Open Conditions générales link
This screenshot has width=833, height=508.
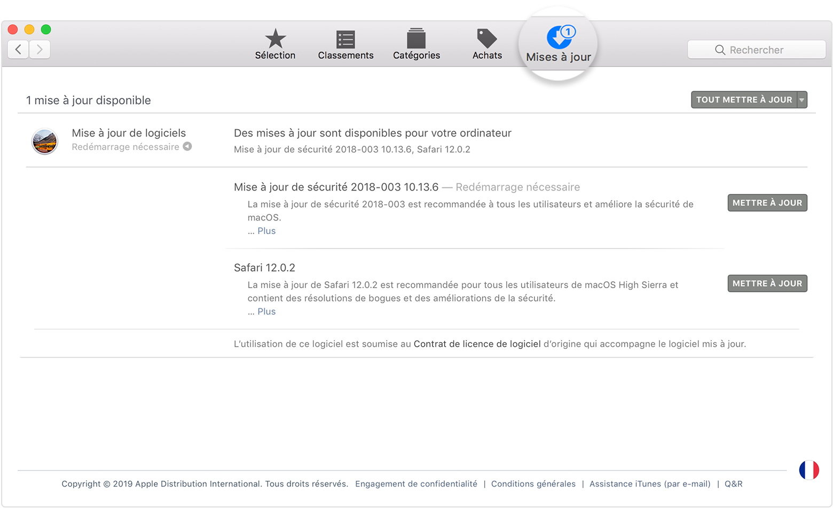pos(533,484)
